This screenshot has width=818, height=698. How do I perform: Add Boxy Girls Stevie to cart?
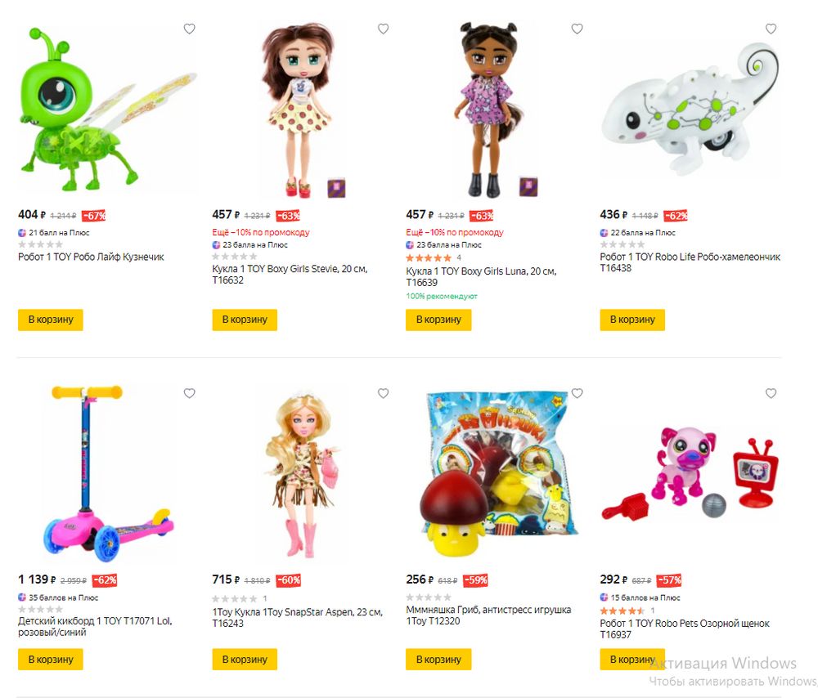coord(245,320)
